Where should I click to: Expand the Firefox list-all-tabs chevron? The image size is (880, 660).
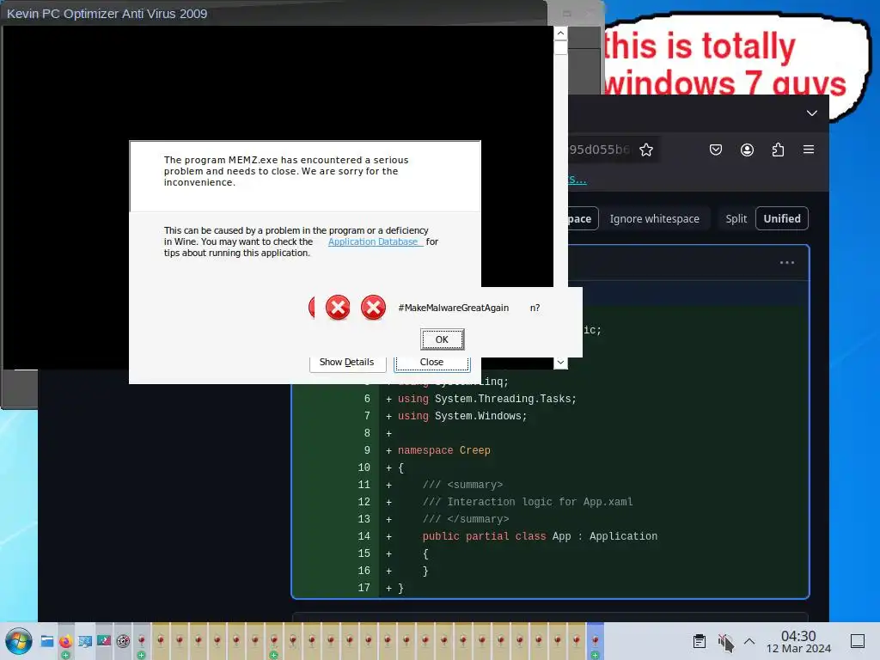point(811,113)
